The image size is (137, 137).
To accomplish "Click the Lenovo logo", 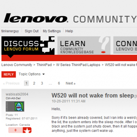I will pos(36,18).
